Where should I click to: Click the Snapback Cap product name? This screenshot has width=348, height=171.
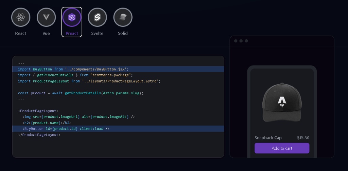[268, 138]
